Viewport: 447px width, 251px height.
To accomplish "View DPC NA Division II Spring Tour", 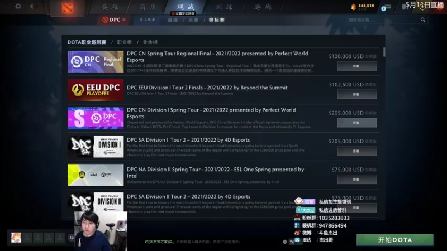I will 357,179.
